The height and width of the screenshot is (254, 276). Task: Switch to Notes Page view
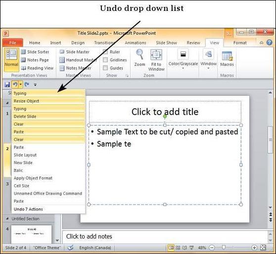tap(35, 60)
